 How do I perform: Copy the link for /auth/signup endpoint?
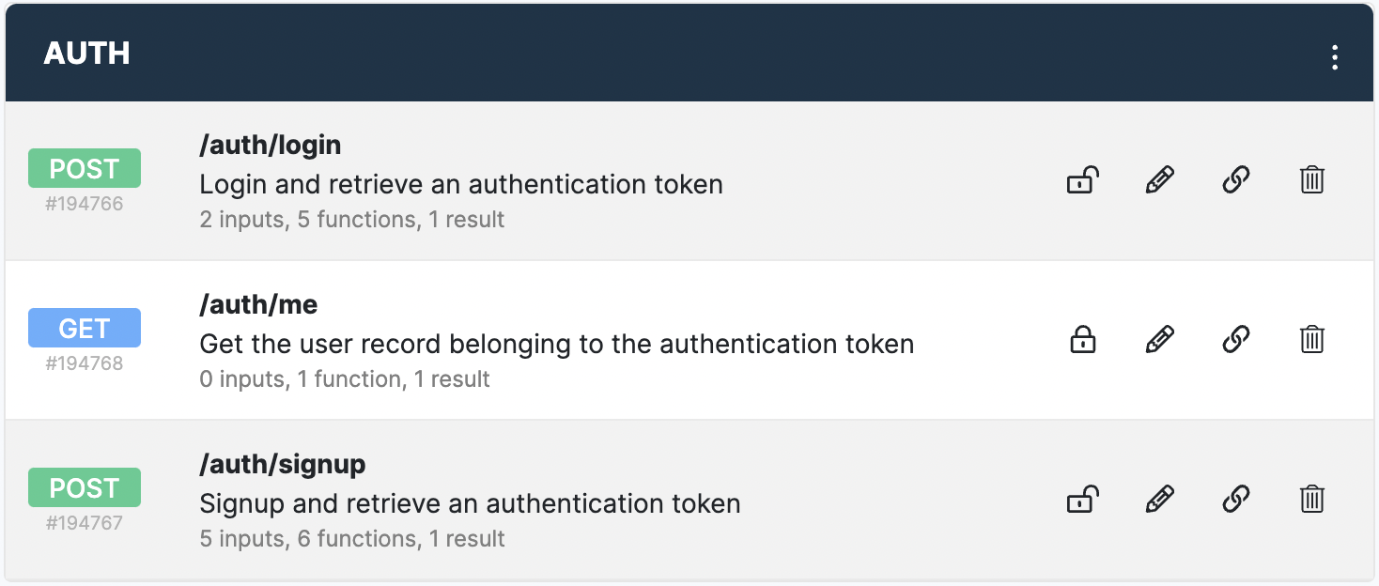point(1236,499)
